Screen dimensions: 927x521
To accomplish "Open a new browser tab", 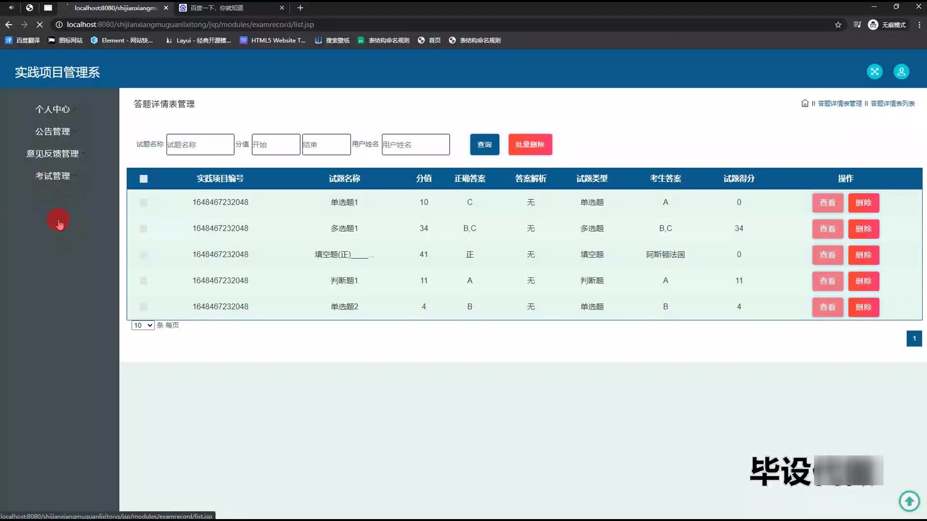I will tap(300, 8).
